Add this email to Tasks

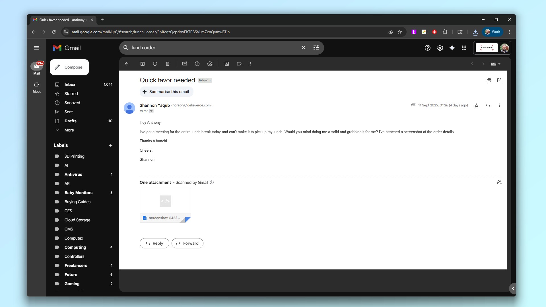coord(210,64)
